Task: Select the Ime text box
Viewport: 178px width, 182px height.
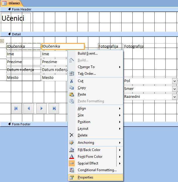Action: (x=55, y=54)
